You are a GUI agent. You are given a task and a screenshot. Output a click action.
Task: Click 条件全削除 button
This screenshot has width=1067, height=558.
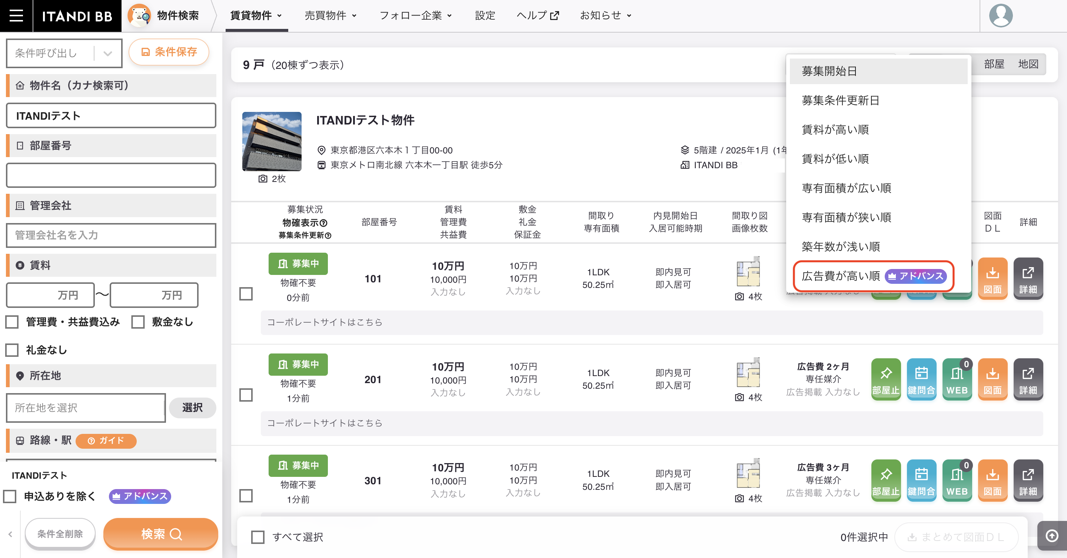pyautogui.click(x=60, y=534)
